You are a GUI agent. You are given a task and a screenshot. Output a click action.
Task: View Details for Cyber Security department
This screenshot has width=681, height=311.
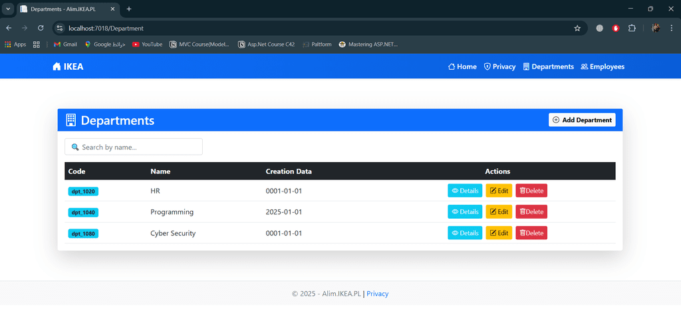pyautogui.click(x=465, y=233)
